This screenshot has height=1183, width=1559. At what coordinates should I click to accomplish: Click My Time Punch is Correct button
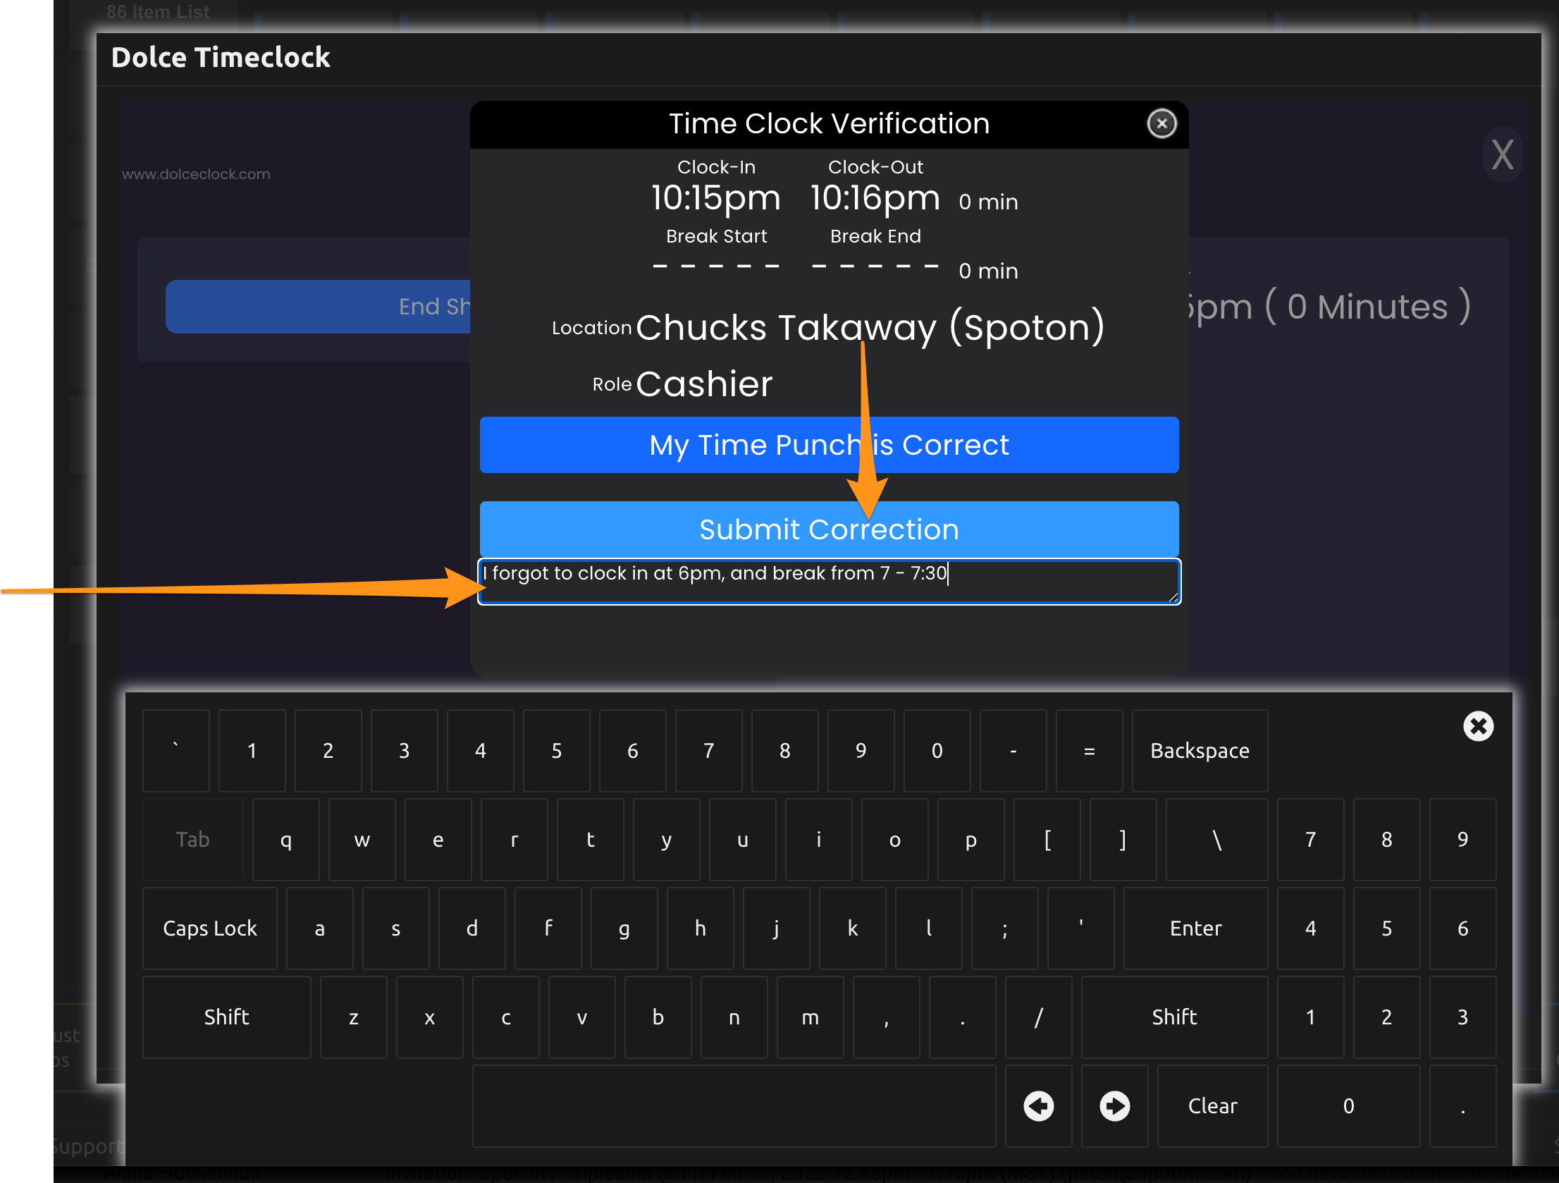tap(829, 445)
